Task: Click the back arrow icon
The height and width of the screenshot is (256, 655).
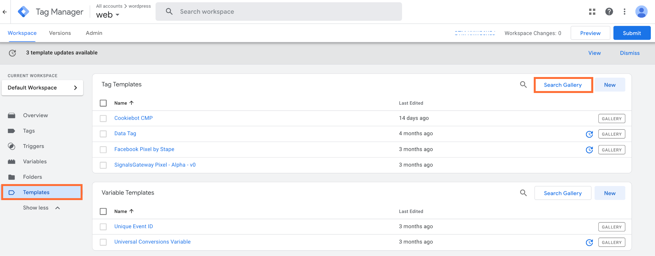Action: 5,12
